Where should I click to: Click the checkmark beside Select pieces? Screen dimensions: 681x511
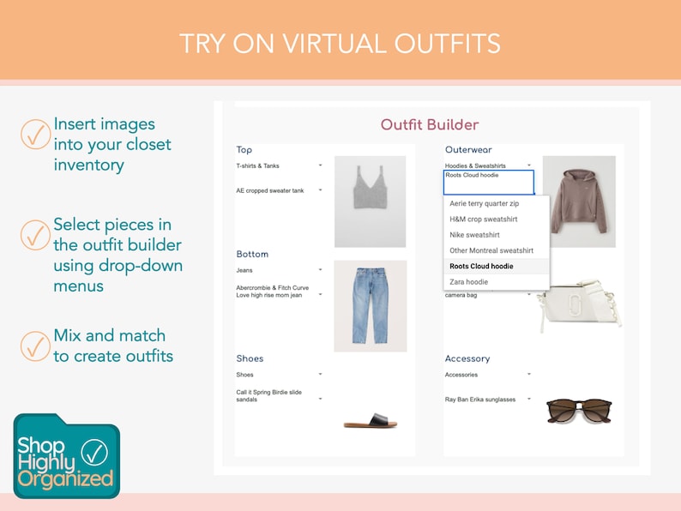35,235
